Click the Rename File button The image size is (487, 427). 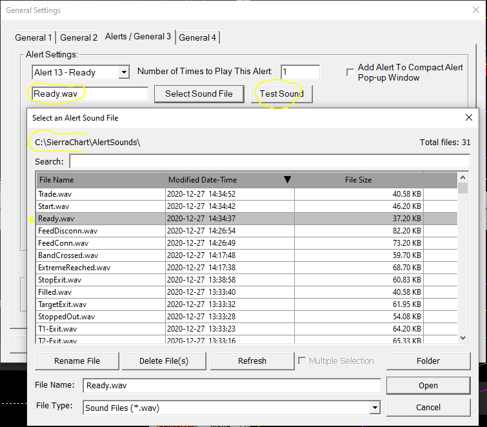77,361
